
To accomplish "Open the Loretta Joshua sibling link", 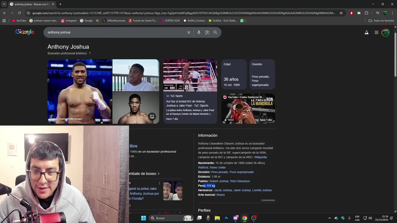I will point(262,190).
